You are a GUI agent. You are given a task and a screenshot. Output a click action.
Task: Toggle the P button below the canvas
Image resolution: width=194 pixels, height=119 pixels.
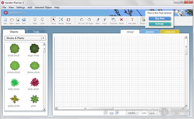(x=117, y=113)
